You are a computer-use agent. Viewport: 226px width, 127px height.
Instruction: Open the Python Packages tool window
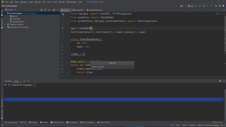(x=87, y=122)
